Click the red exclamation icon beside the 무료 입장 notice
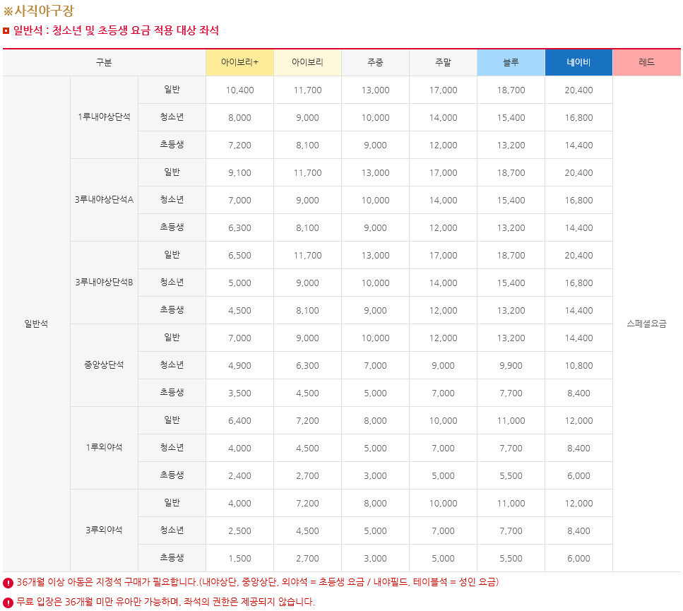The width and height of the screenshot is (683, 611). tap(8, 603)
